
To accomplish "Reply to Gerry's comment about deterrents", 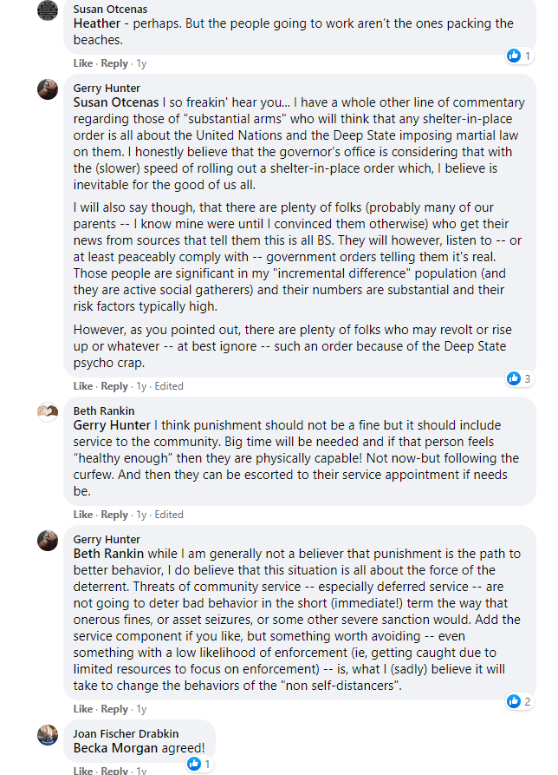I will point(114,709).
